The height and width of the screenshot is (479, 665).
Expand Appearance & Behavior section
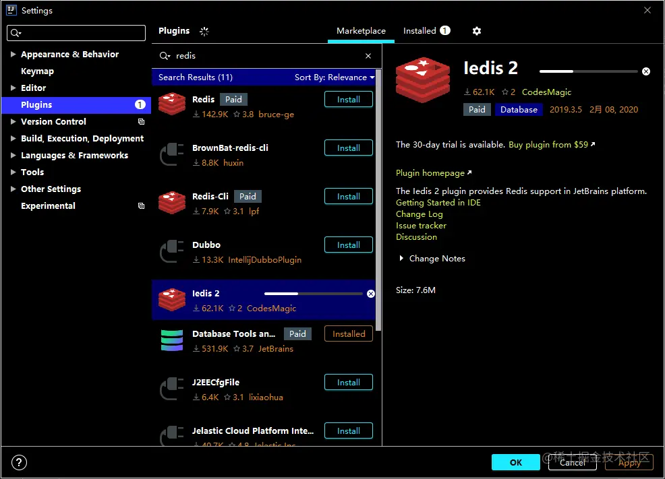coord(13,54)
